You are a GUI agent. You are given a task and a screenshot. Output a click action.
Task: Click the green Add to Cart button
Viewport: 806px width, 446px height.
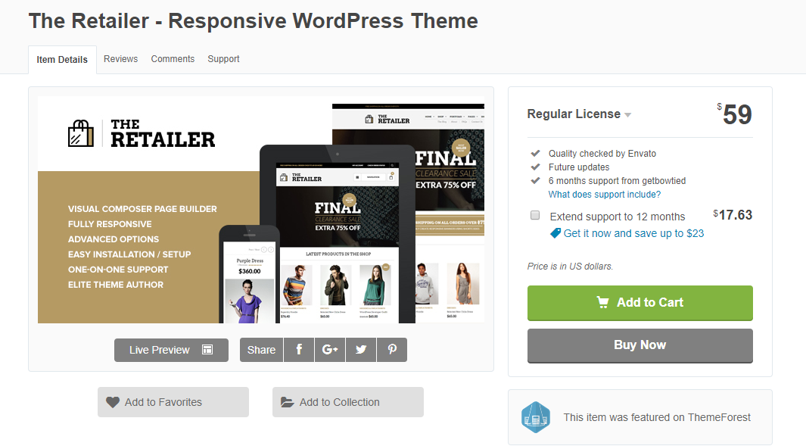click(x=640, y=303)
